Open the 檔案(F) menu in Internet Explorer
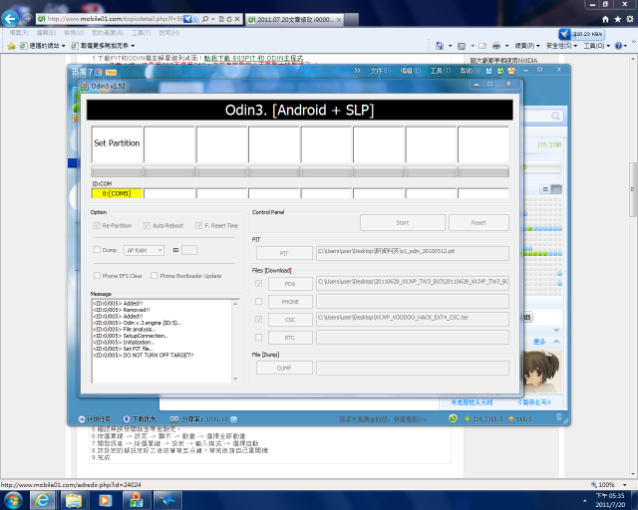Screen dimensions: 638x510 [x=19, y=33]
